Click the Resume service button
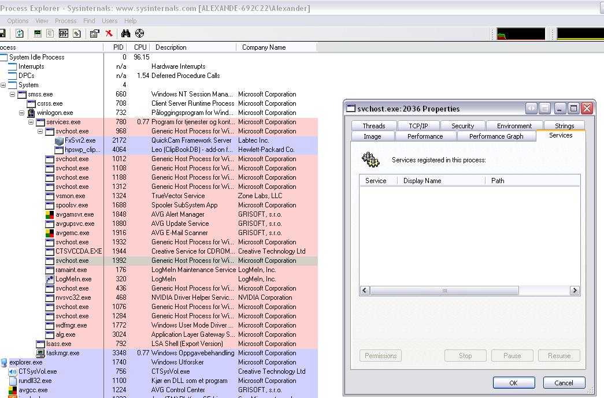Screen dimensions: 604x398 coord(559,356)
